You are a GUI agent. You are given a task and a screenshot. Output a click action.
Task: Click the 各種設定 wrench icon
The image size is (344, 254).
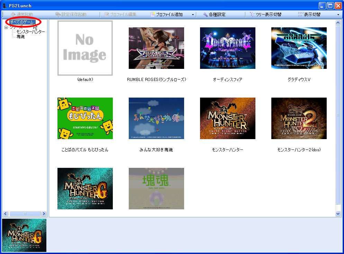205,15
